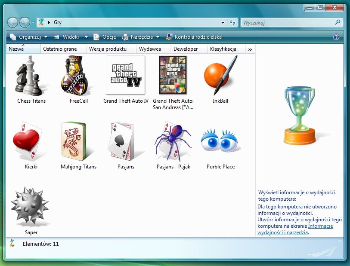Sort by Ostatnio grane column
Screen dimensions: 350x266
pos(63,49)
